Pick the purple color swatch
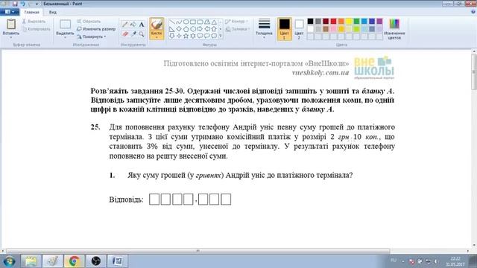The height and width of the screenshot is (268, 477). pos(379,22)
